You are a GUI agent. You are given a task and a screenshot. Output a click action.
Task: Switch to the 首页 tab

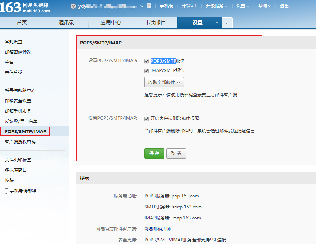pyautogui.click(x=22, y=22)
